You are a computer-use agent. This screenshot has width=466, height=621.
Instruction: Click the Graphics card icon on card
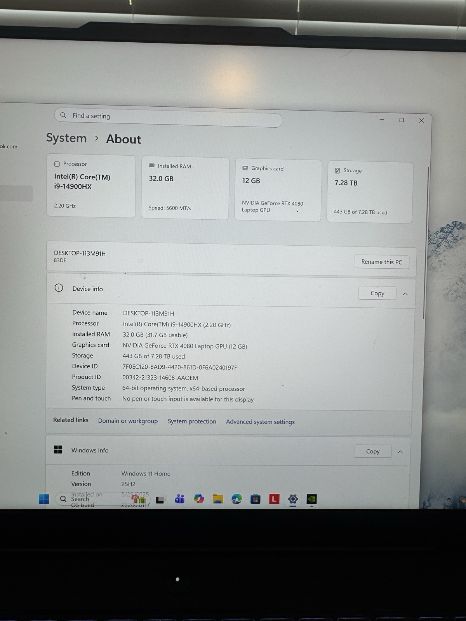(x=245, y=168)
